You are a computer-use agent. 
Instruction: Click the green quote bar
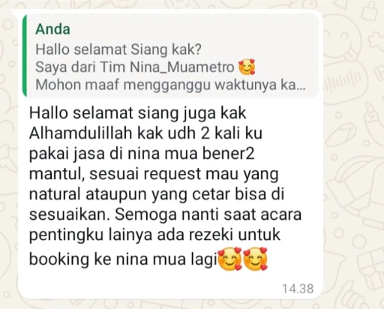click(25, 56)
